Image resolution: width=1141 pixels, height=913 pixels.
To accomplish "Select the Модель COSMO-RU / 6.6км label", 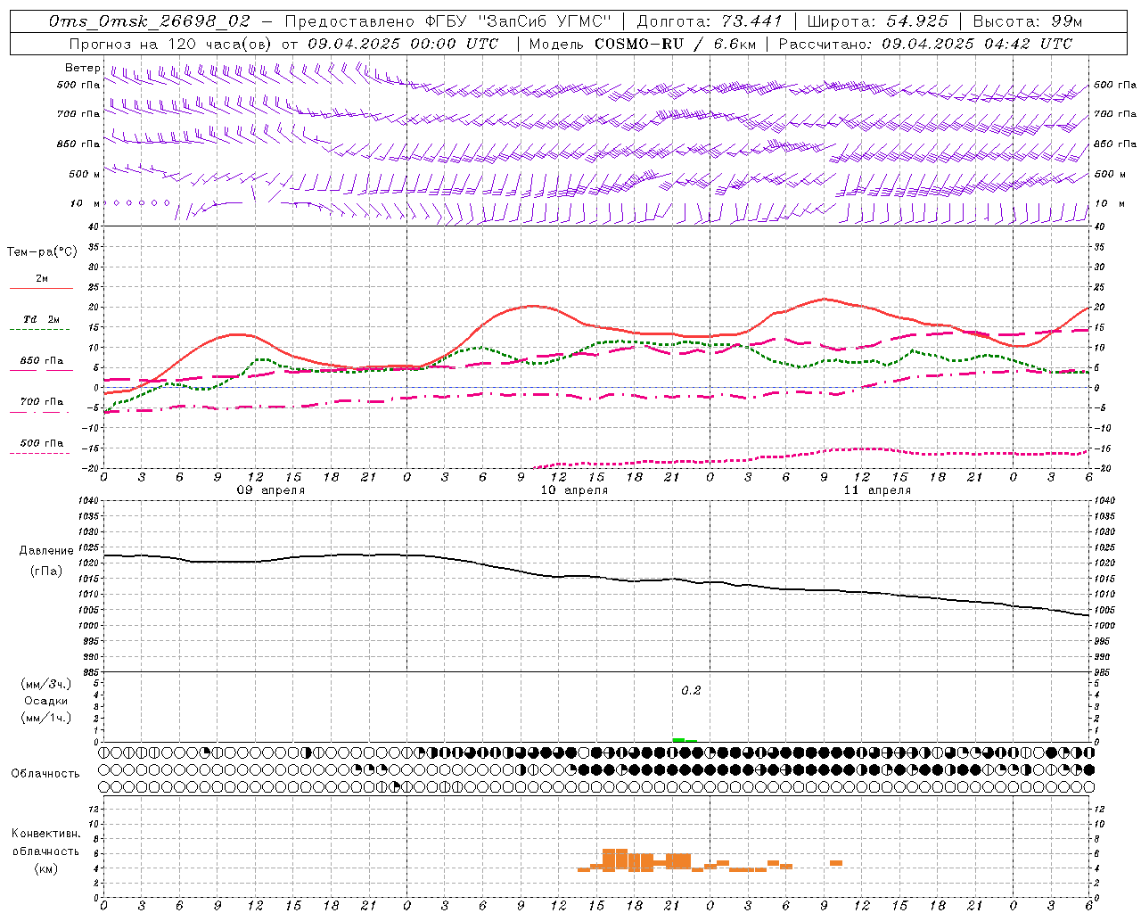I will tap(643, 44).
